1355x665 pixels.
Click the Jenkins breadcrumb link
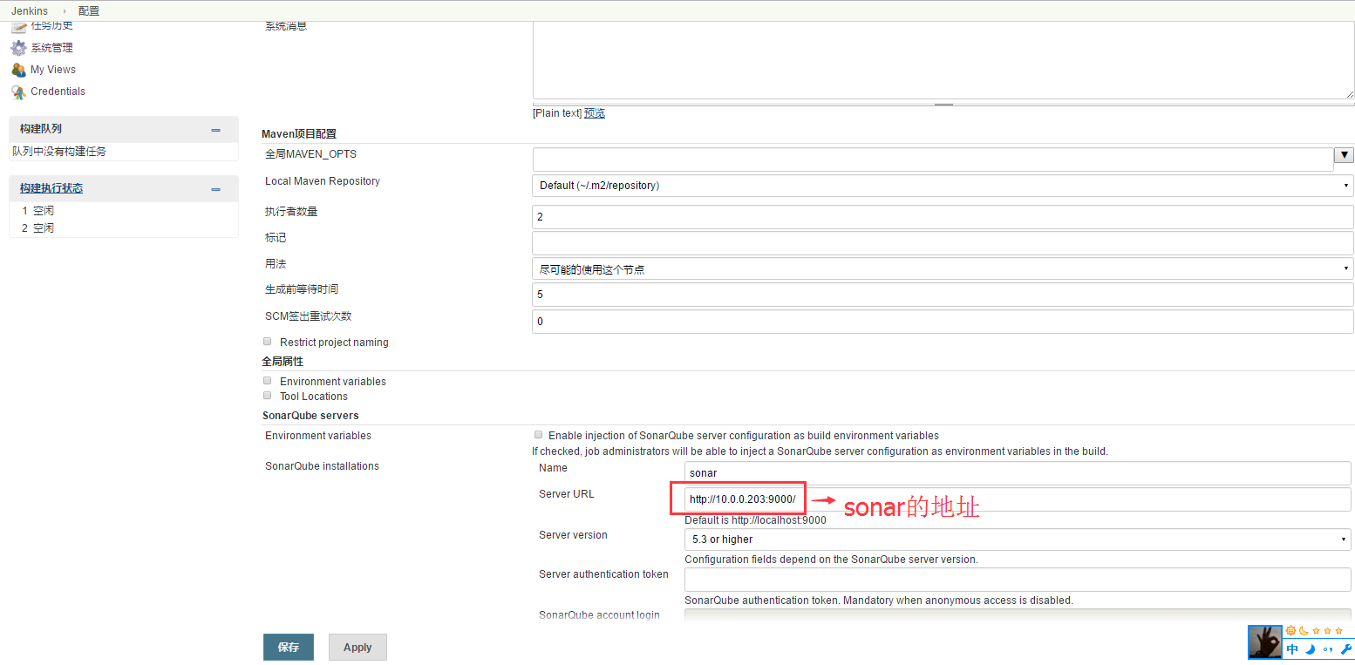(x=30, y=11)
